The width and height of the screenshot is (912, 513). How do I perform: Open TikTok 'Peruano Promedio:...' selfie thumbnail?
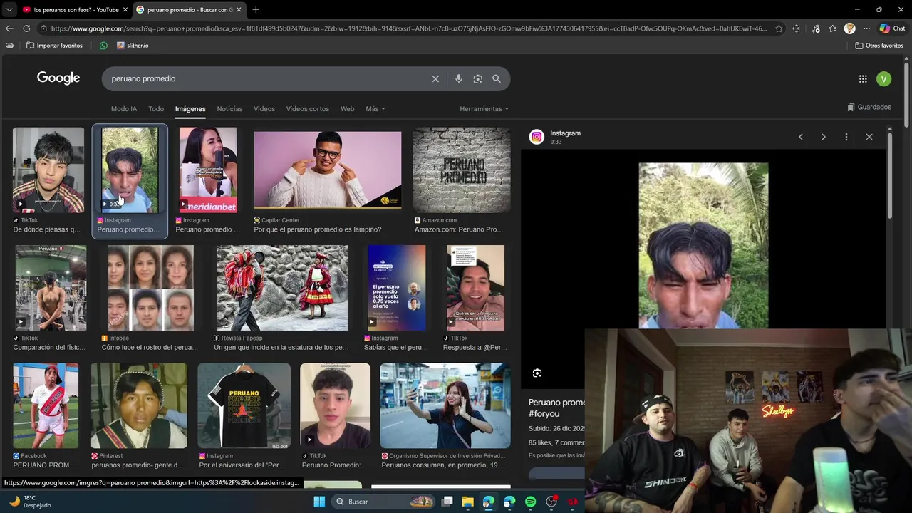[x=335, y=405]
